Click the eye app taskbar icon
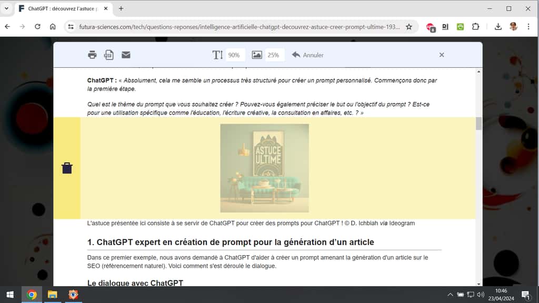 tap(73, 295)
